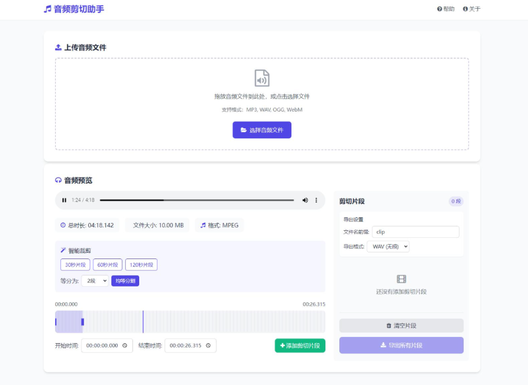Open the 帮助 menu in the header

pyautogui.click(x=445, y=9)
